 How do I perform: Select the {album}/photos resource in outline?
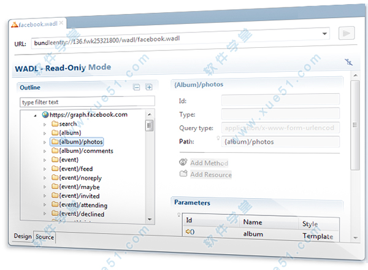pos(77,142)
